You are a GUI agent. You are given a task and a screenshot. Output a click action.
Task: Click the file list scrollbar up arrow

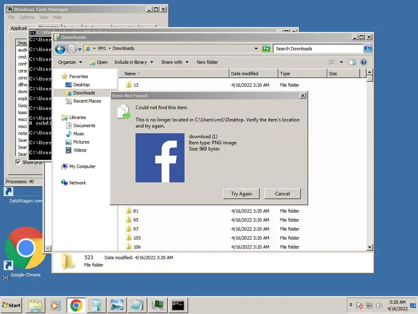[x=369, y=72]
